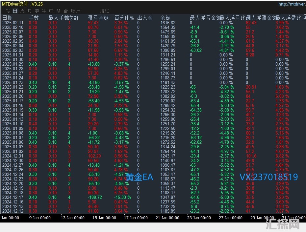Screen dimensions: 306x232
Task: Open the 周 weekly statistics tab
Action: pos(22,11)
